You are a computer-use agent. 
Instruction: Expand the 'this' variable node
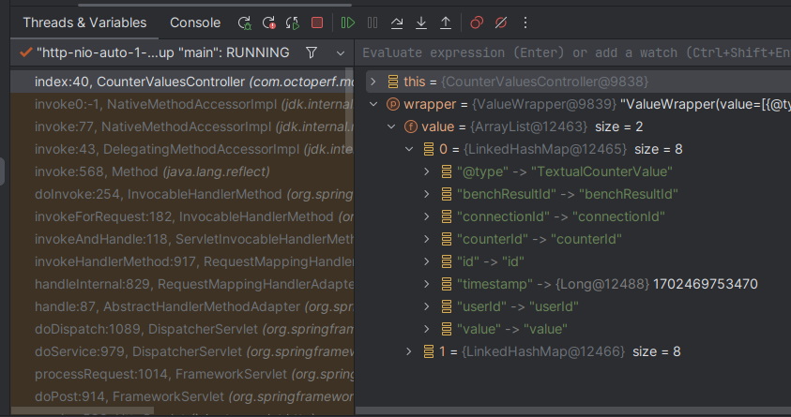point(373,82)
